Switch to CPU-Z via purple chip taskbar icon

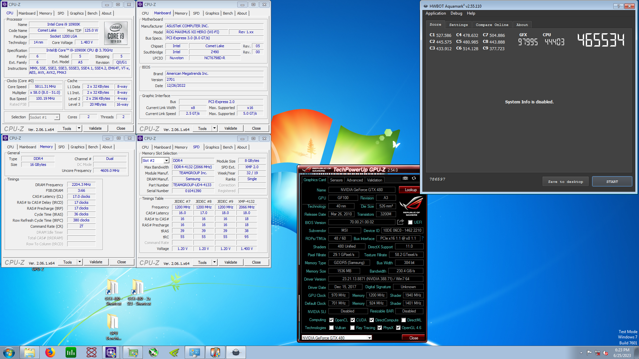pos(111,352)
